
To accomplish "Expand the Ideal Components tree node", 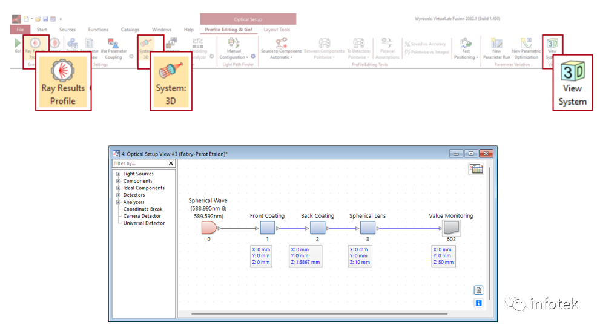I will tap(118, 188).
